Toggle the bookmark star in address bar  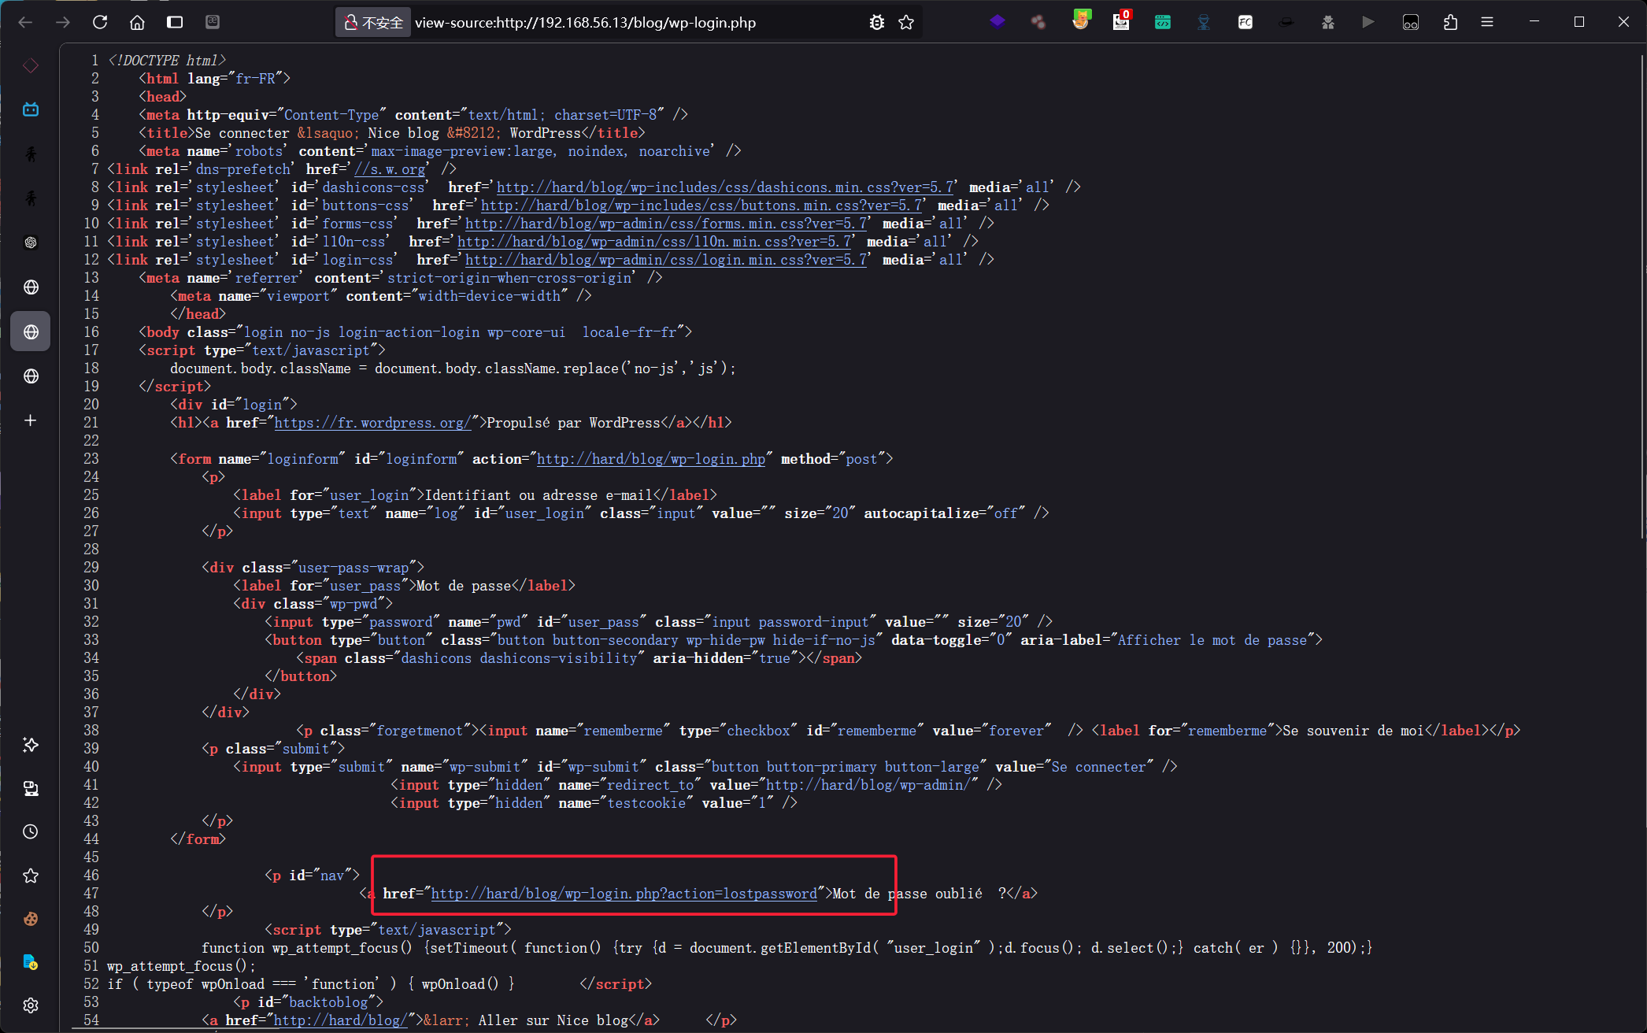906,22
